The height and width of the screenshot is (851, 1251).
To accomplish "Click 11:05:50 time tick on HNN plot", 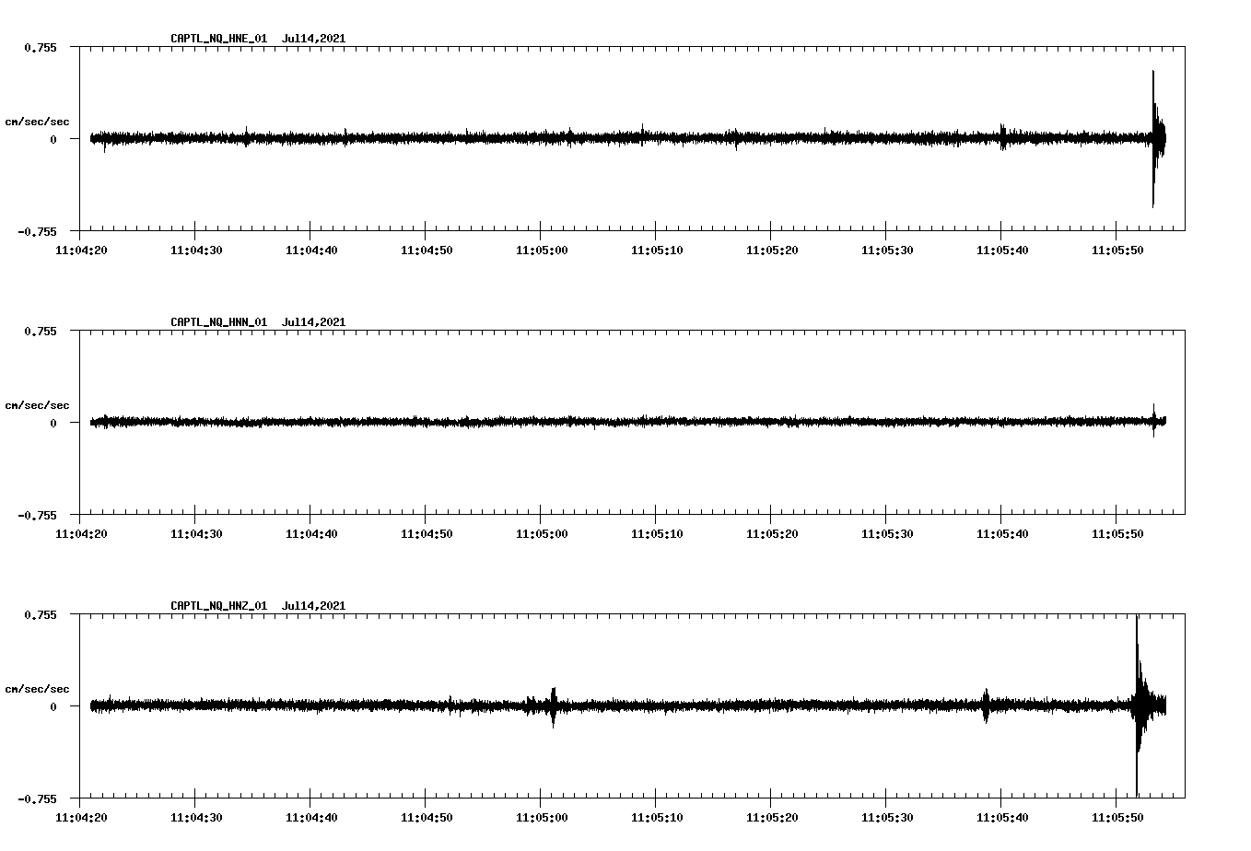I will click(x=1117, y=533).
